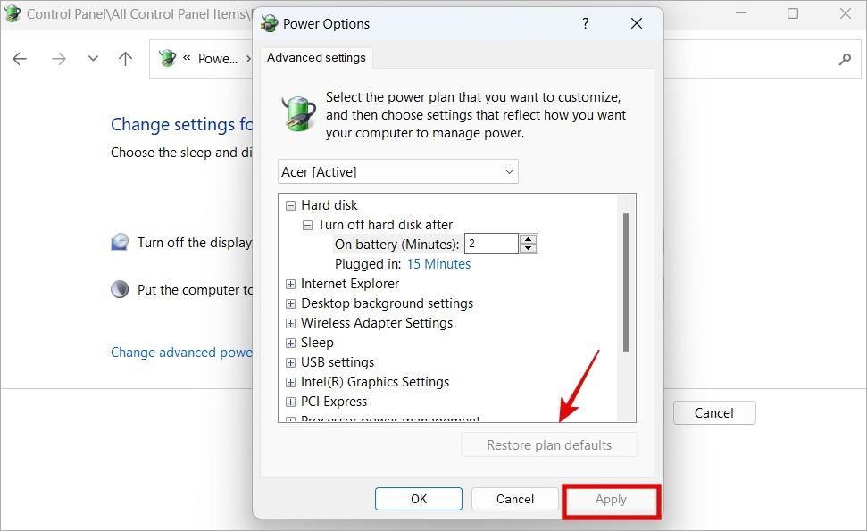Click the Apply button
The image size is (867, 531).
click(611, 499)
